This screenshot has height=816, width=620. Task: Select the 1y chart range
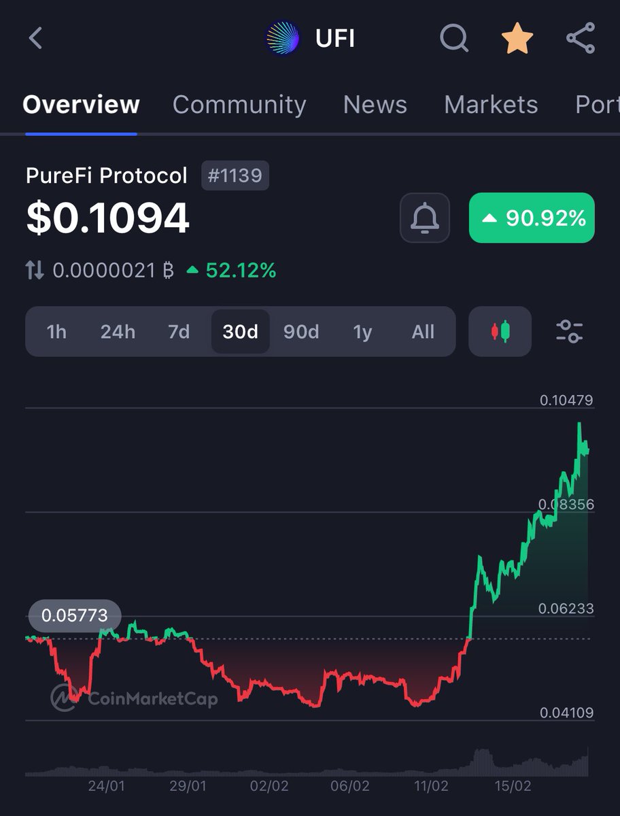[x=362, y=332]
